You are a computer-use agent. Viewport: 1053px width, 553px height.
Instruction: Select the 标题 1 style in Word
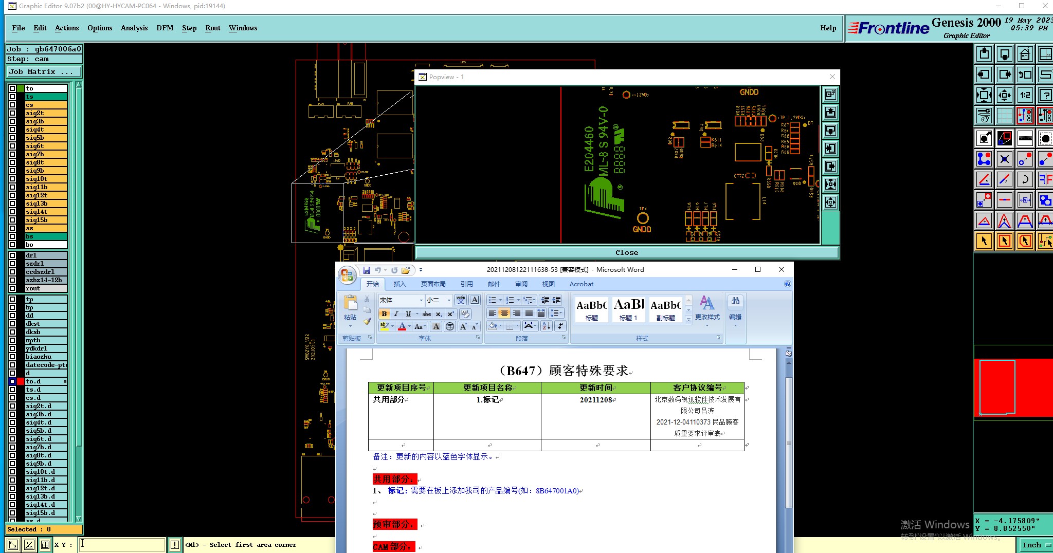628,309
